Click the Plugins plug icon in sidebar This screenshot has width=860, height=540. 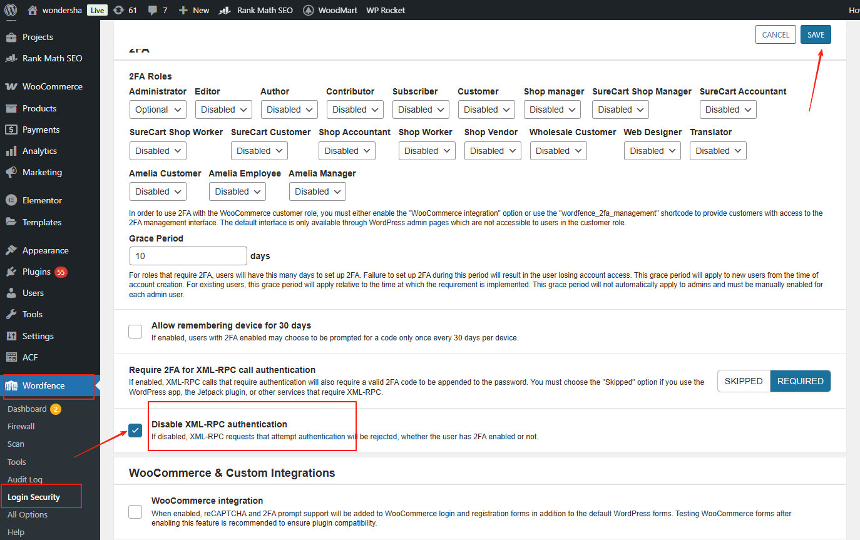point(11,272)
